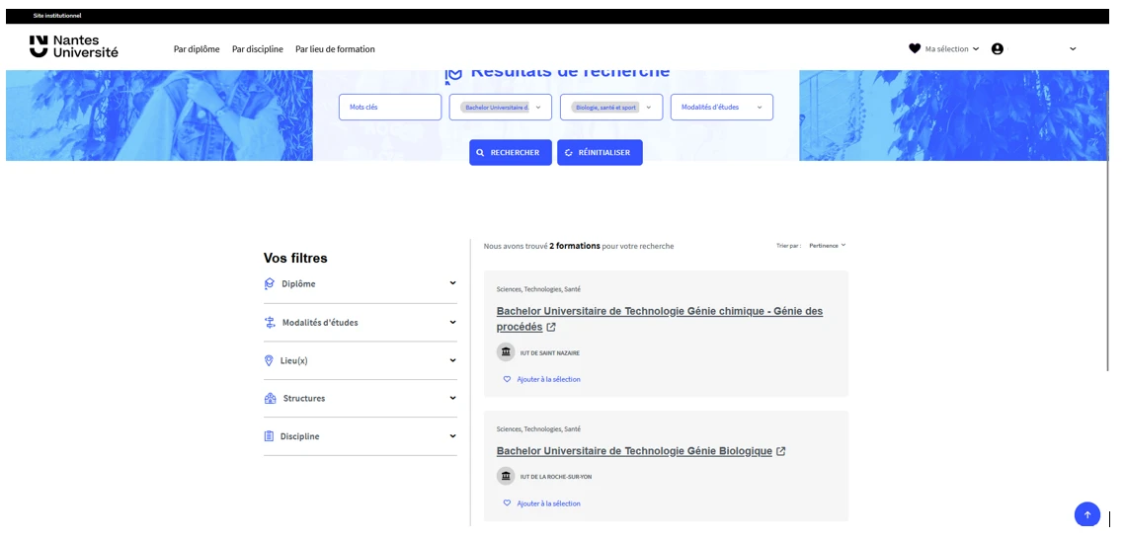The image size is (1124, 540).
Task: Click the Mots clés input field
Action: coord(390,108)
